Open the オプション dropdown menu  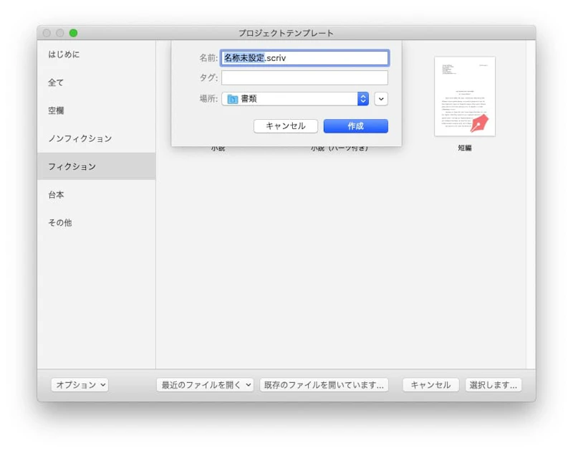pos(80,385)
